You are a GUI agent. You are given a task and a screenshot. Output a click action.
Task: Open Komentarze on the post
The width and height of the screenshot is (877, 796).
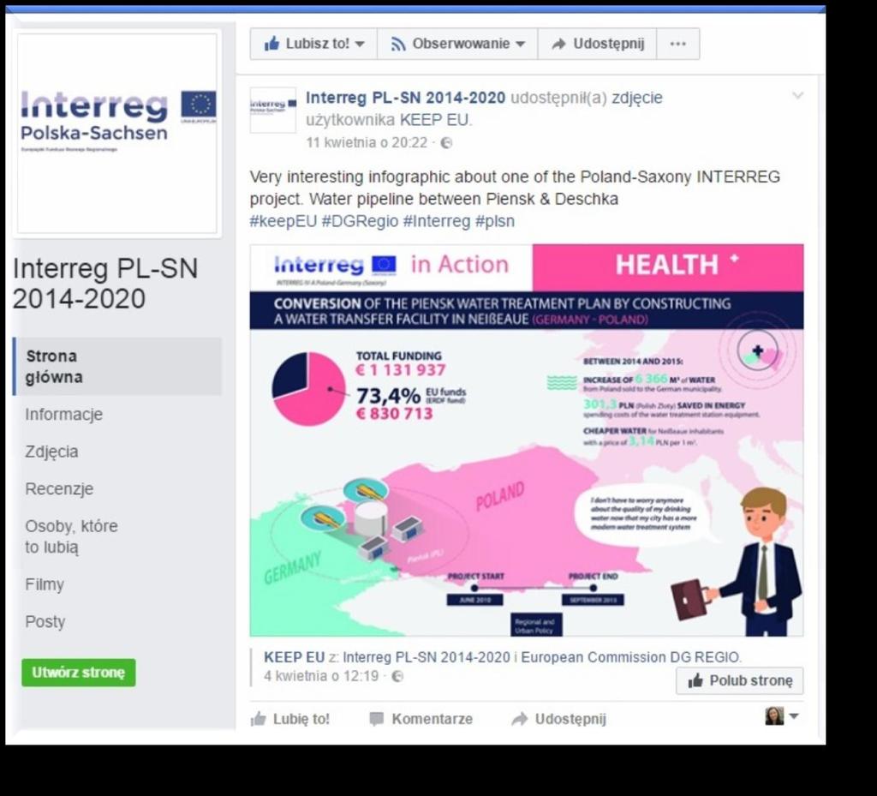421,719
